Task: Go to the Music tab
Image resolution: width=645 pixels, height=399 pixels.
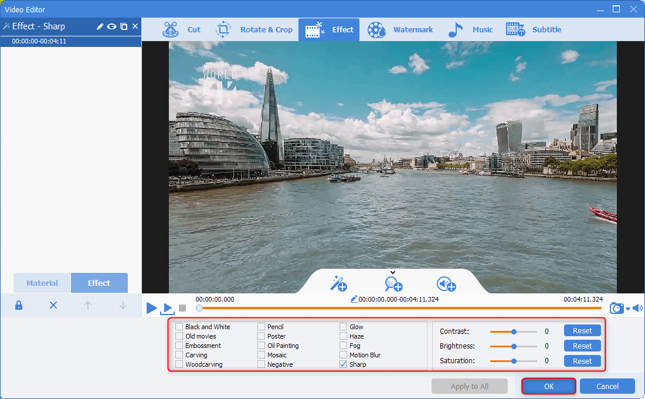Action: [471, 30]
